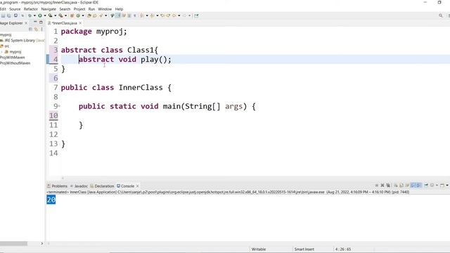The width and height of the screenshot is (450, 253).
Task: Click the Package Explorer right scroll arrow
Action: point(42,244)
